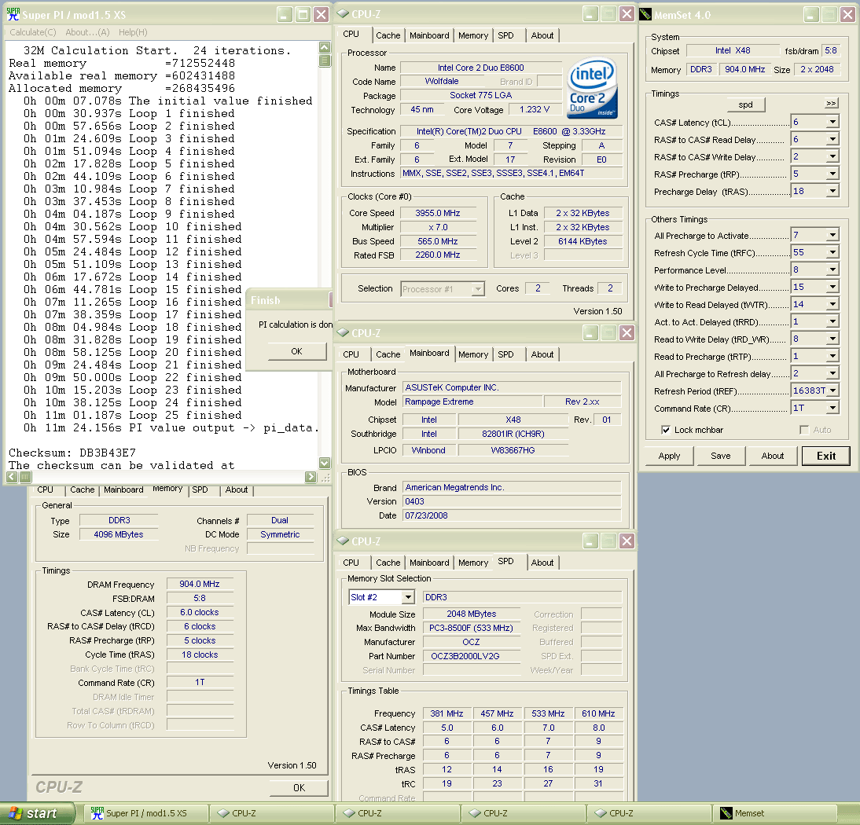The width and height of the screenshot is (860, 825).
Task: Open the Slot #2 memory slot dropdown
Action: pos(407,597)
